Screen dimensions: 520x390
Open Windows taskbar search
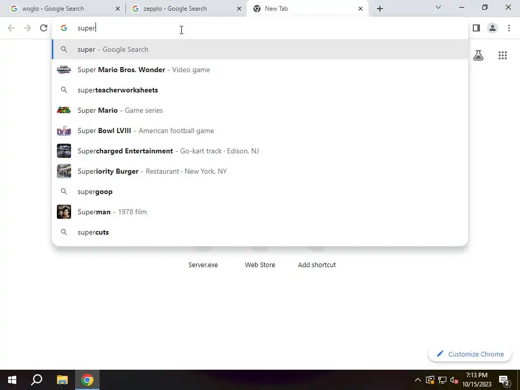[37, 380]
